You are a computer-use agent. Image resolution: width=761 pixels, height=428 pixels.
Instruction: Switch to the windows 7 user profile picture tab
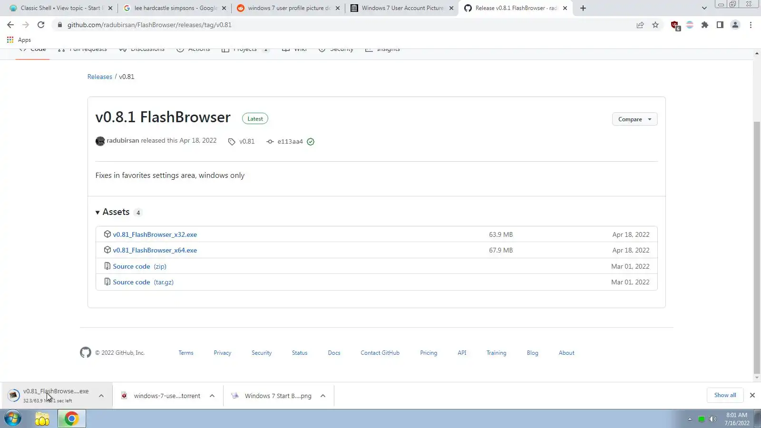pyautogui.click(x=288, y=8)
